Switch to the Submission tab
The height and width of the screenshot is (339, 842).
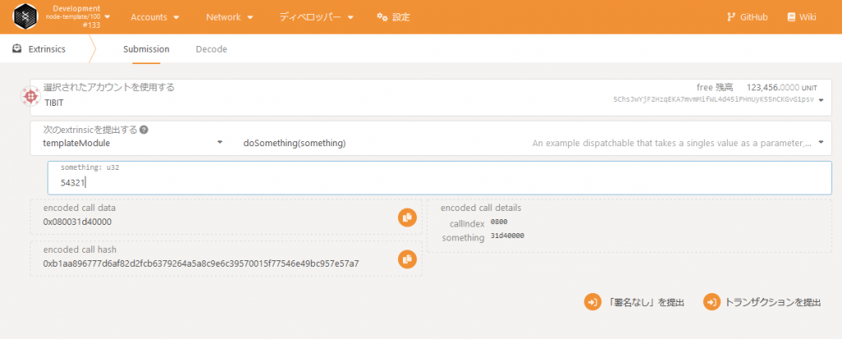[x=146, y=48]
